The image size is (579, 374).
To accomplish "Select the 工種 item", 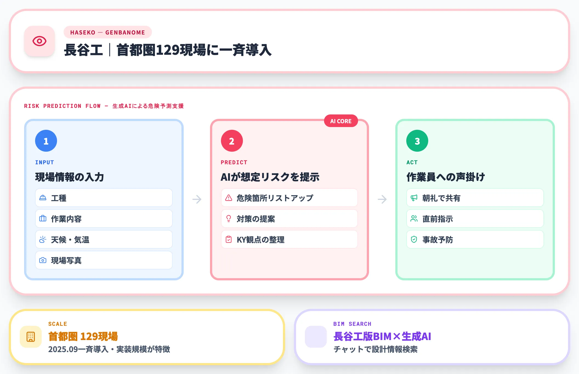I will [104, 198].
